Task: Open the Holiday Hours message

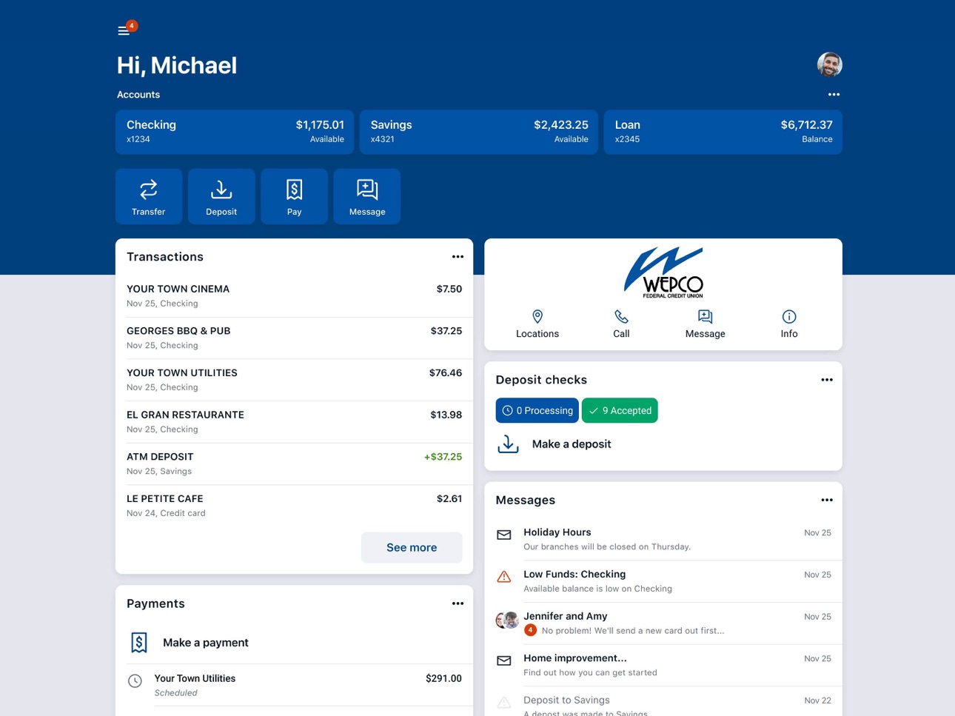Action: point(663,539)
